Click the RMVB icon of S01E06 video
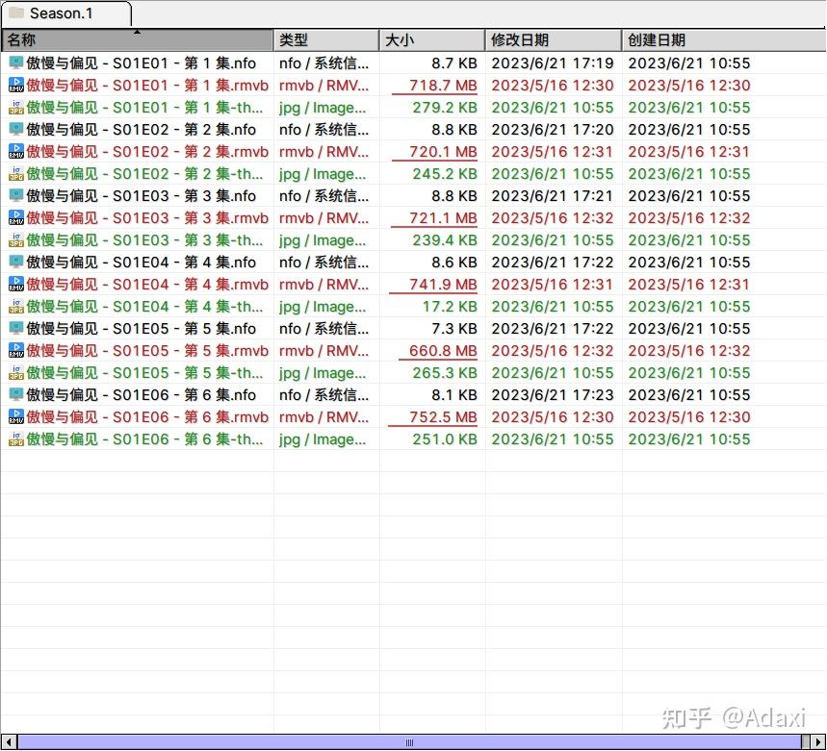827x751 pixels. pos(16,417)
